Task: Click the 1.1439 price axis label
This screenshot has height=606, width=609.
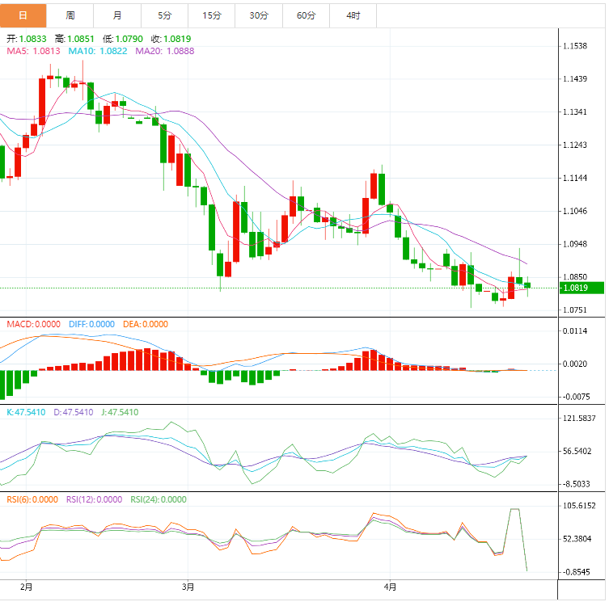Action: [575, 79]
